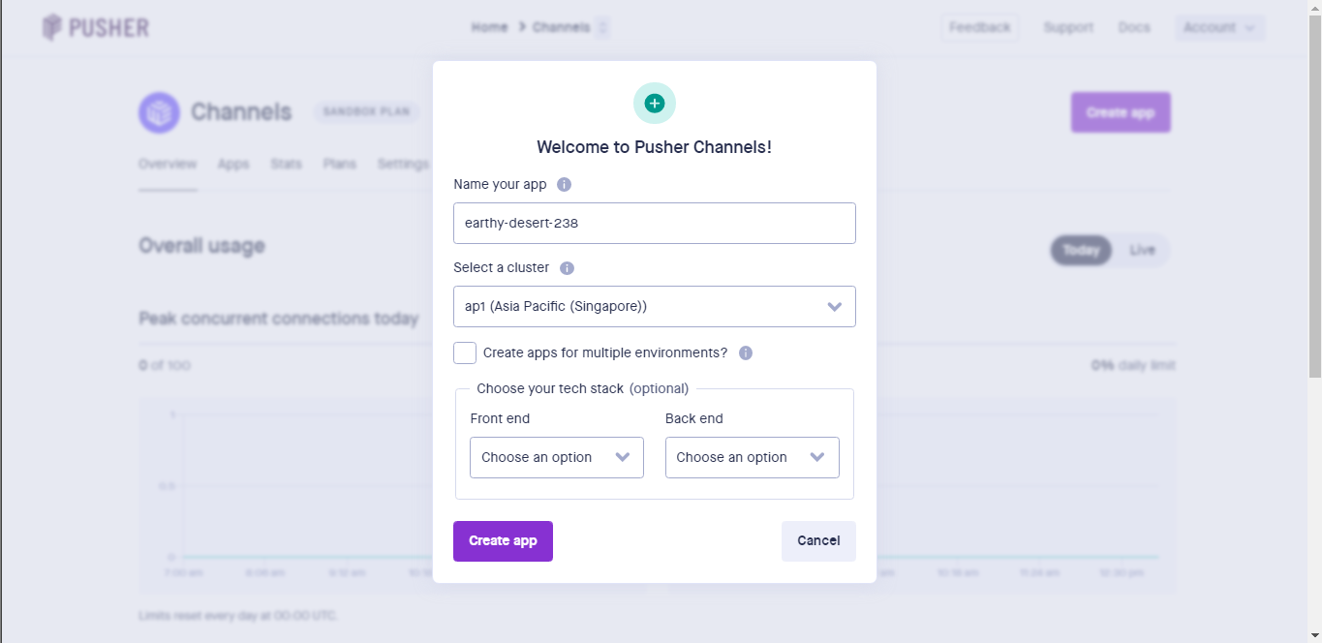
Task: Click the earthy-desert-238 app name field
Action: (654, 223)
